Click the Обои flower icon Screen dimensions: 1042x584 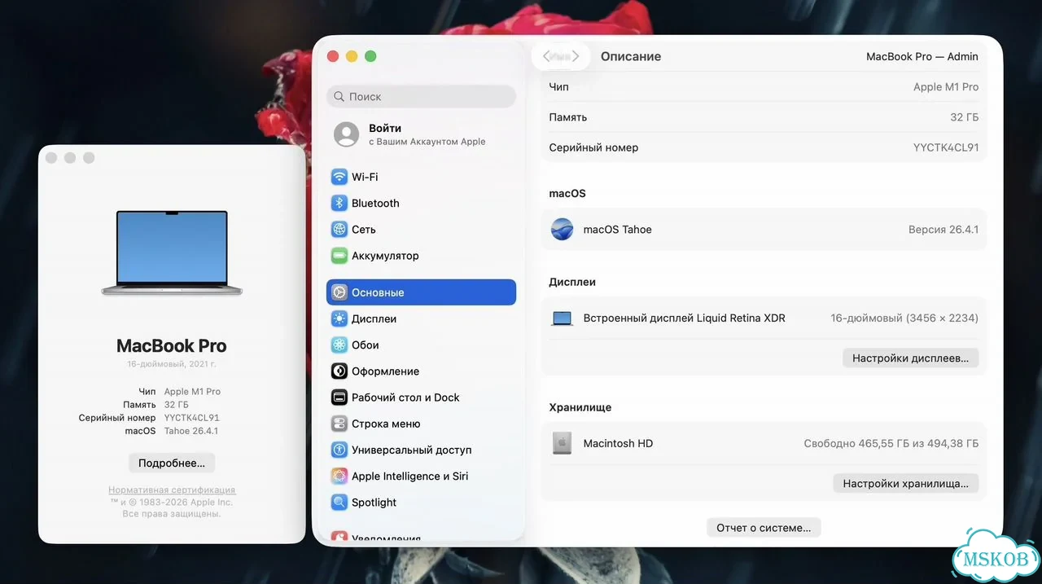(x=339, y=345)
